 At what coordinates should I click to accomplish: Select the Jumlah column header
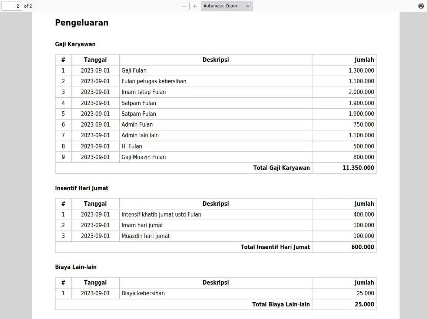click(365, 60)
